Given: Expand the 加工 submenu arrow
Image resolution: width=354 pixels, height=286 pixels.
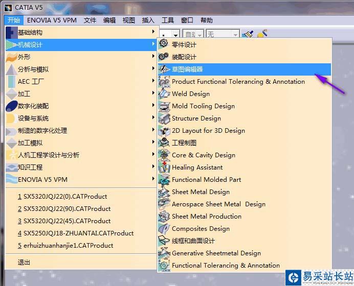Looking at the screenshot, I should [x=153, y=92].
